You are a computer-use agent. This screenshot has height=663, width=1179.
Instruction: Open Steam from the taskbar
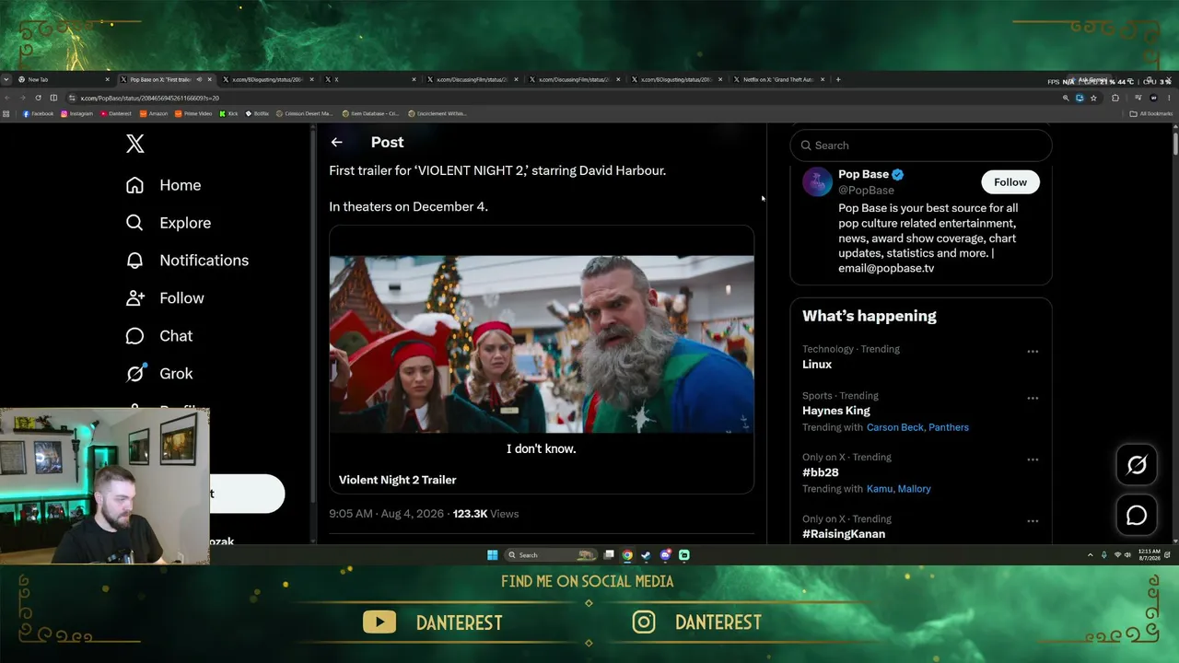click(646, 555)
